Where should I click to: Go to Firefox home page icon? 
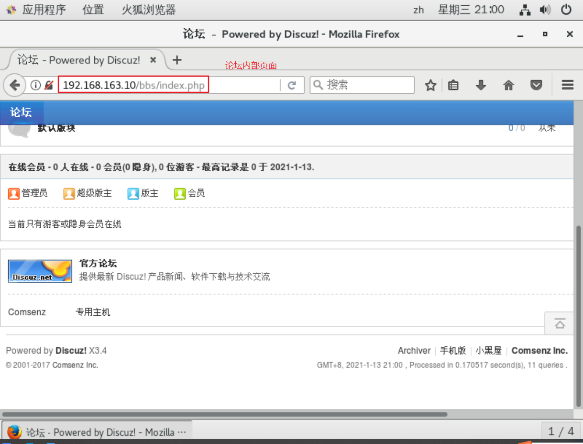click(x=508, y=85)
